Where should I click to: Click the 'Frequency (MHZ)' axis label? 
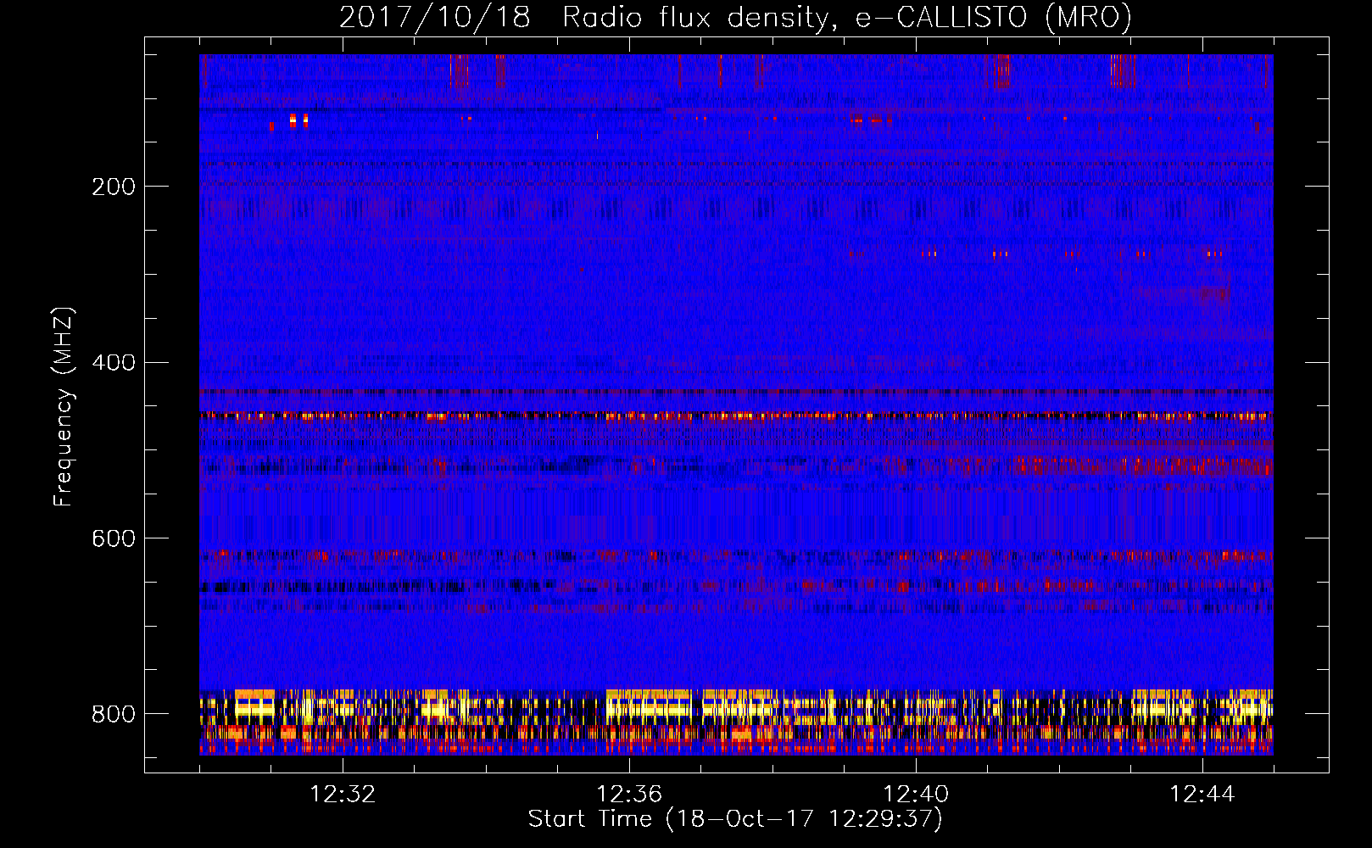[x=64, y=407]
